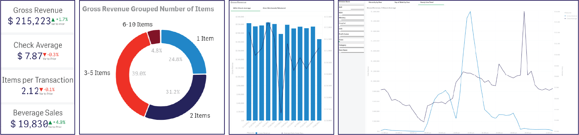Click the green up arrow beside Beverage Sales
Image resolution: width=579 pixels, height=135 pixels.
tap(50, 123)
